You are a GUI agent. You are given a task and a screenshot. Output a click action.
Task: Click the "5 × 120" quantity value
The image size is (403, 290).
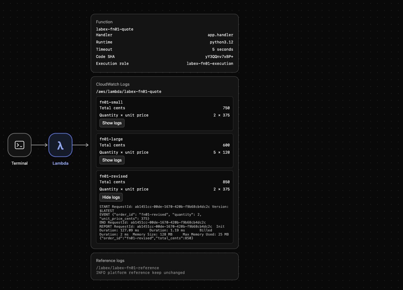coord(222,152)
